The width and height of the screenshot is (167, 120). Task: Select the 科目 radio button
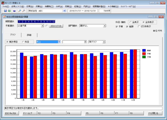point(23,42)
